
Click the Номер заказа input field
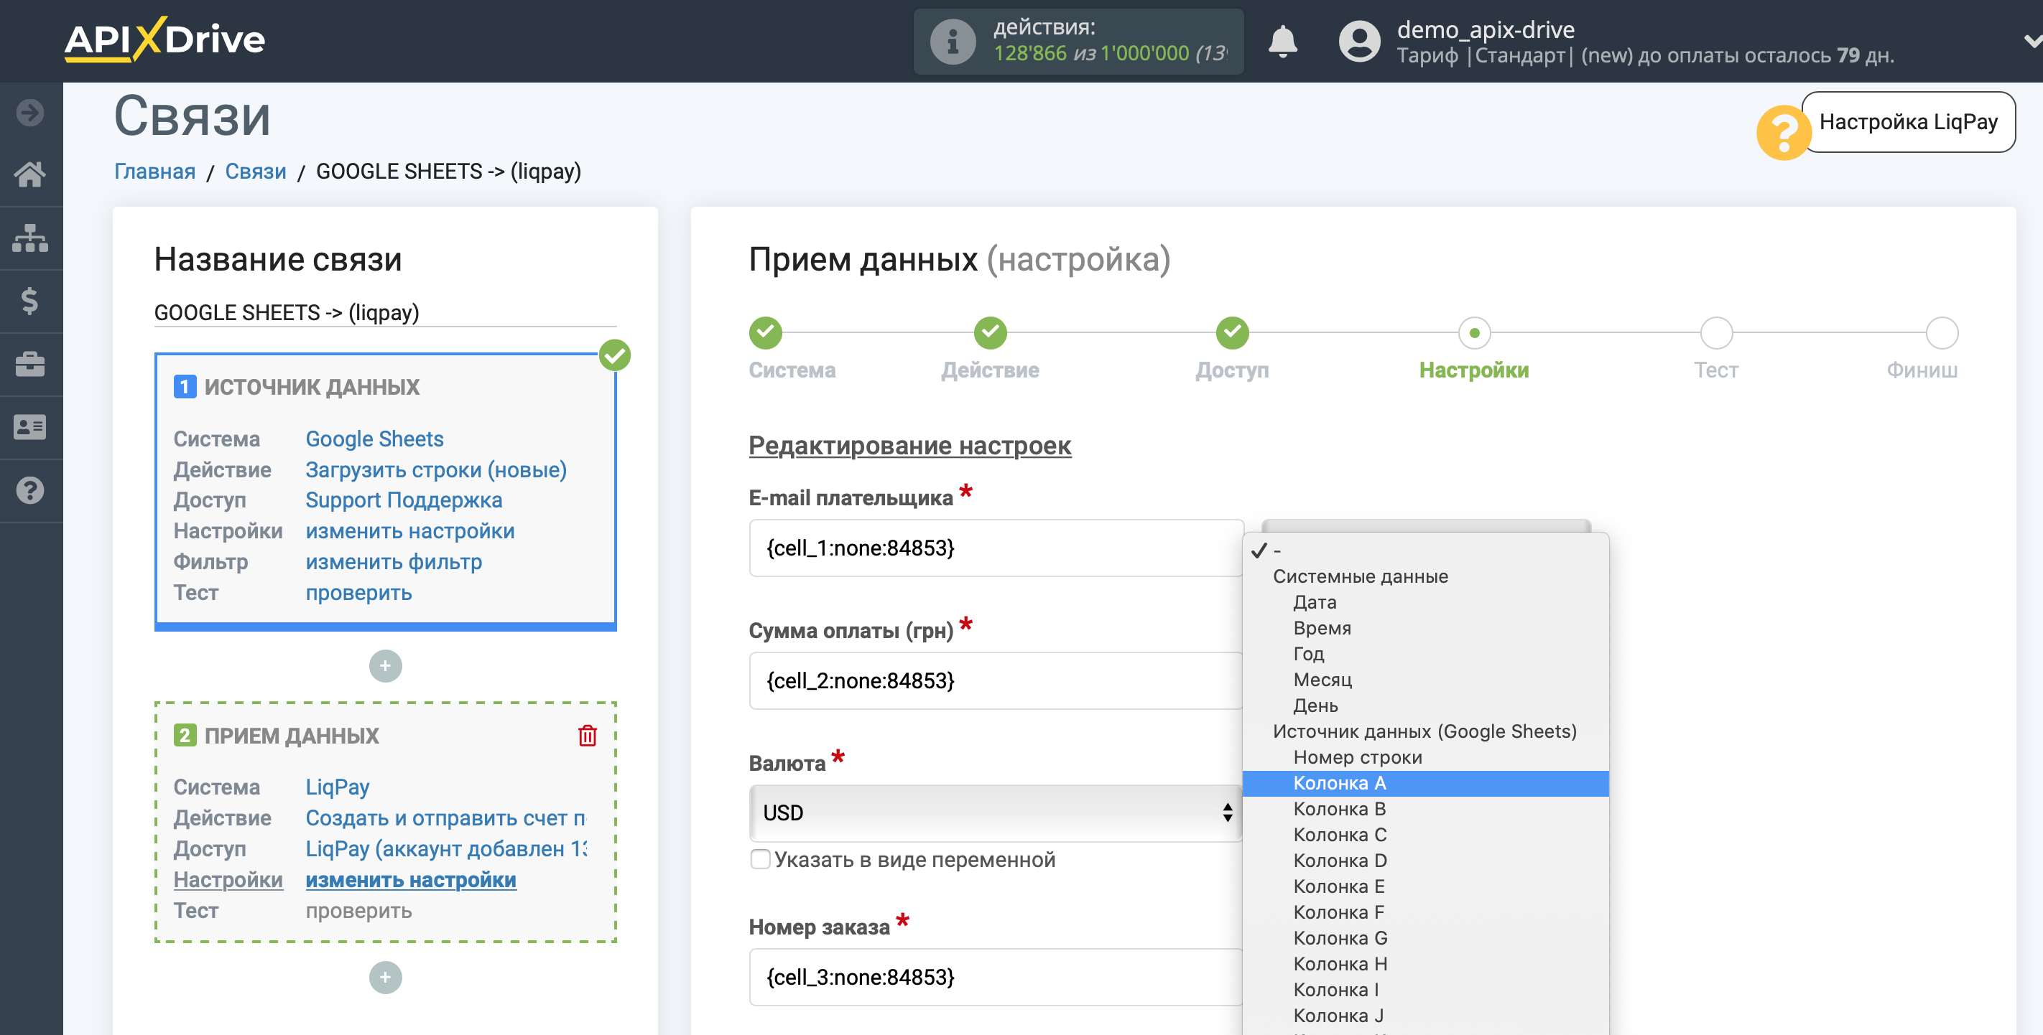pyautogui.click(x=996, y=977)
